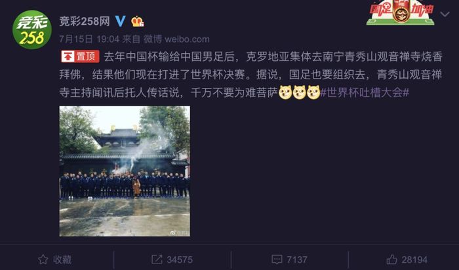Screen dimensions: 459x270
Task: Open the 国足加油 banner badge
Action: point(401,12)
